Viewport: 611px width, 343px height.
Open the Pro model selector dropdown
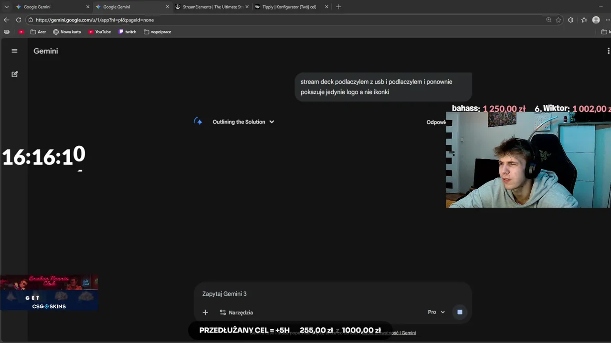[436, 312]
